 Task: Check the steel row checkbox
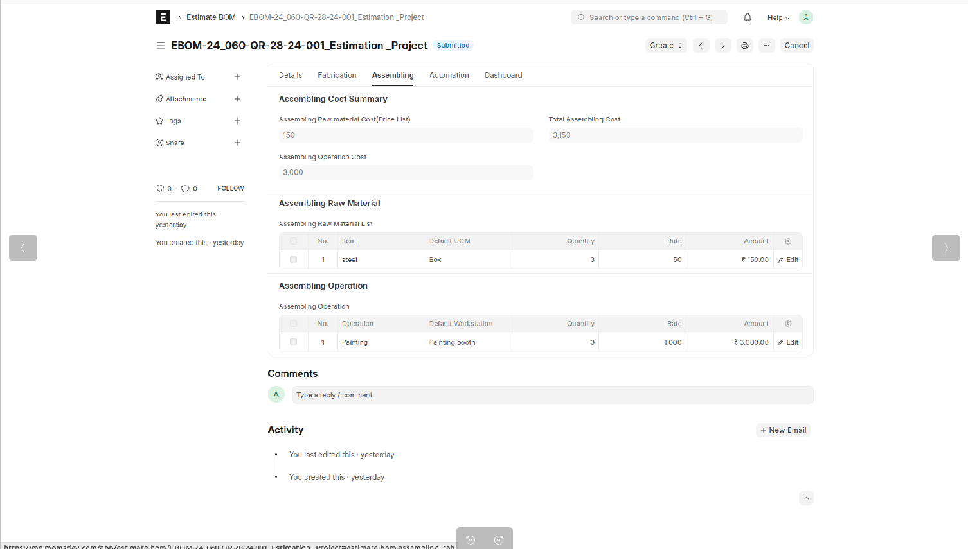click(x=293, y=260)
